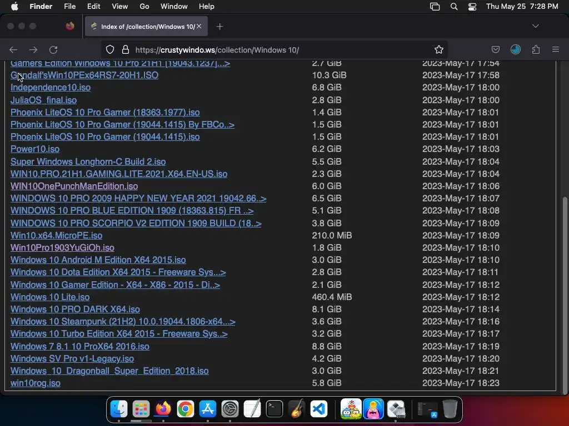Open the Window menu

click(174, 7)
